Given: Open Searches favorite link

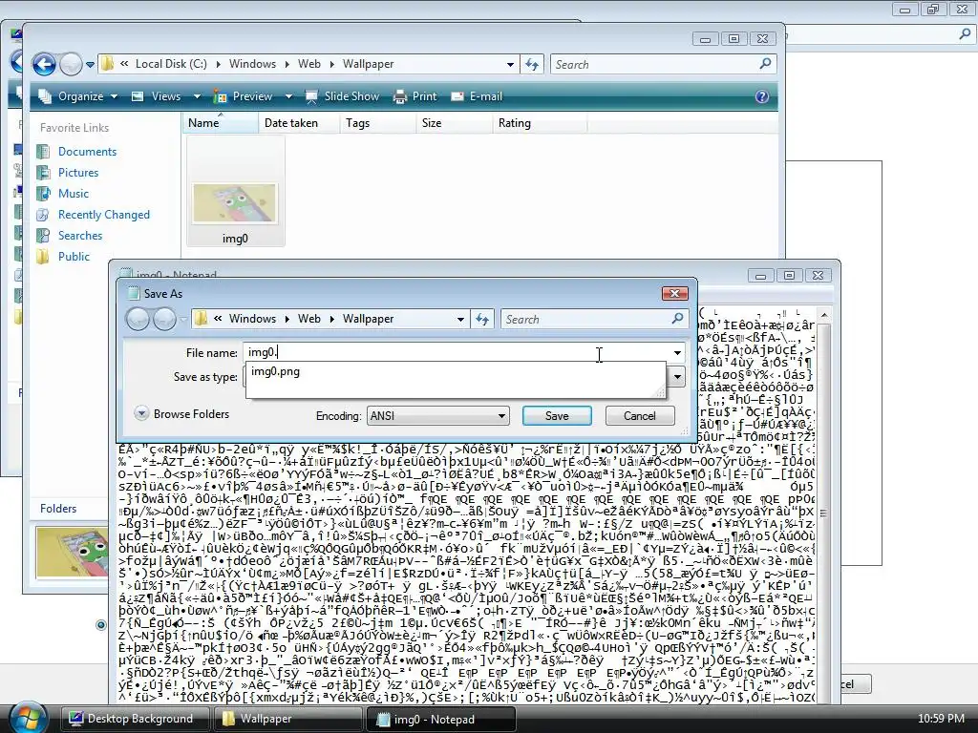Looking at the screenshot, I should (x=80, y=236).
